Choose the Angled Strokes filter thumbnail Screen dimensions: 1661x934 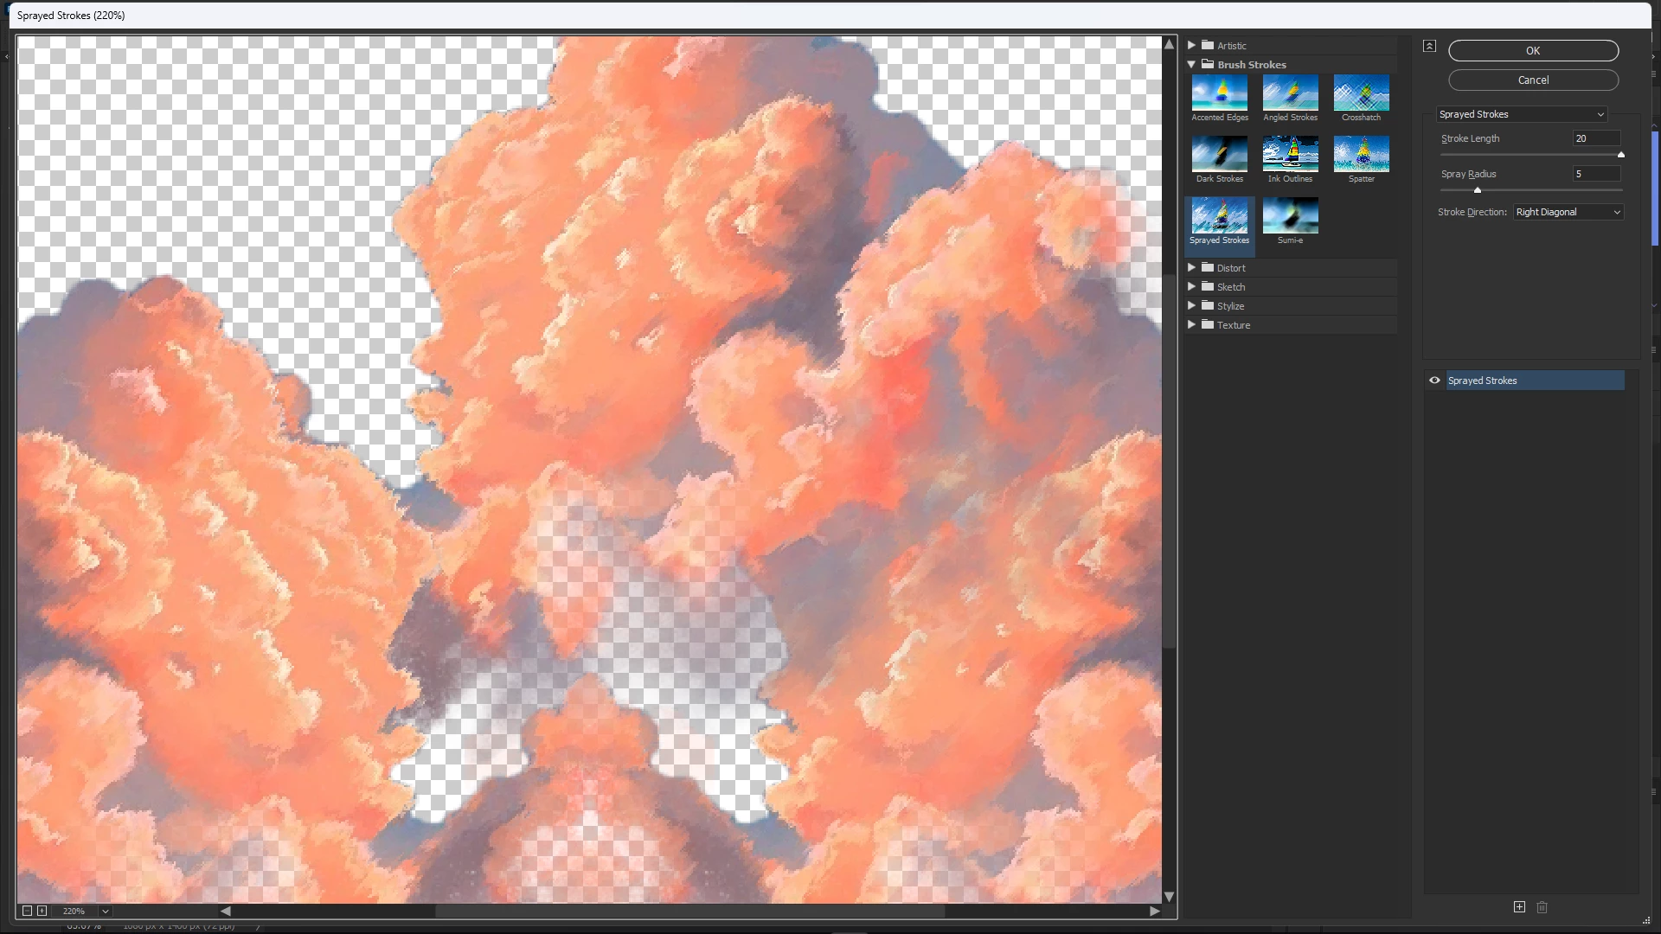1290,93
